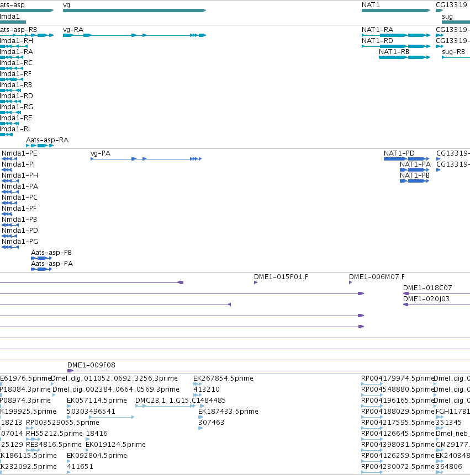Open the RP004217595.5prime EST label

[x=398, y=422]
